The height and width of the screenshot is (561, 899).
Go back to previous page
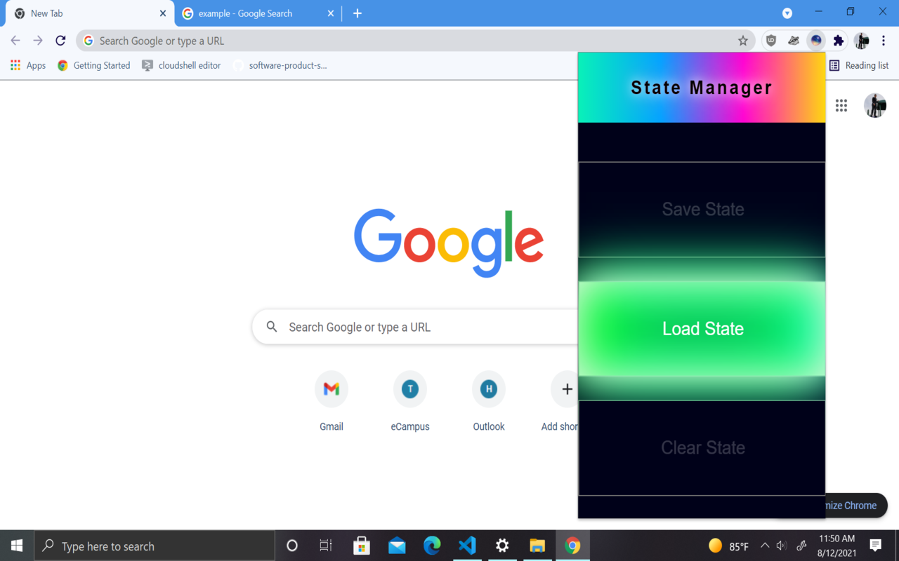point(15,41)
